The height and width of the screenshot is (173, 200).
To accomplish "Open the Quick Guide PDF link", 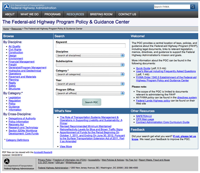I will click(x=143, y=68).
